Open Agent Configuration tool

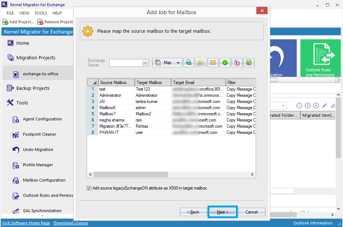pyautogui.click(x=37, y=119)
